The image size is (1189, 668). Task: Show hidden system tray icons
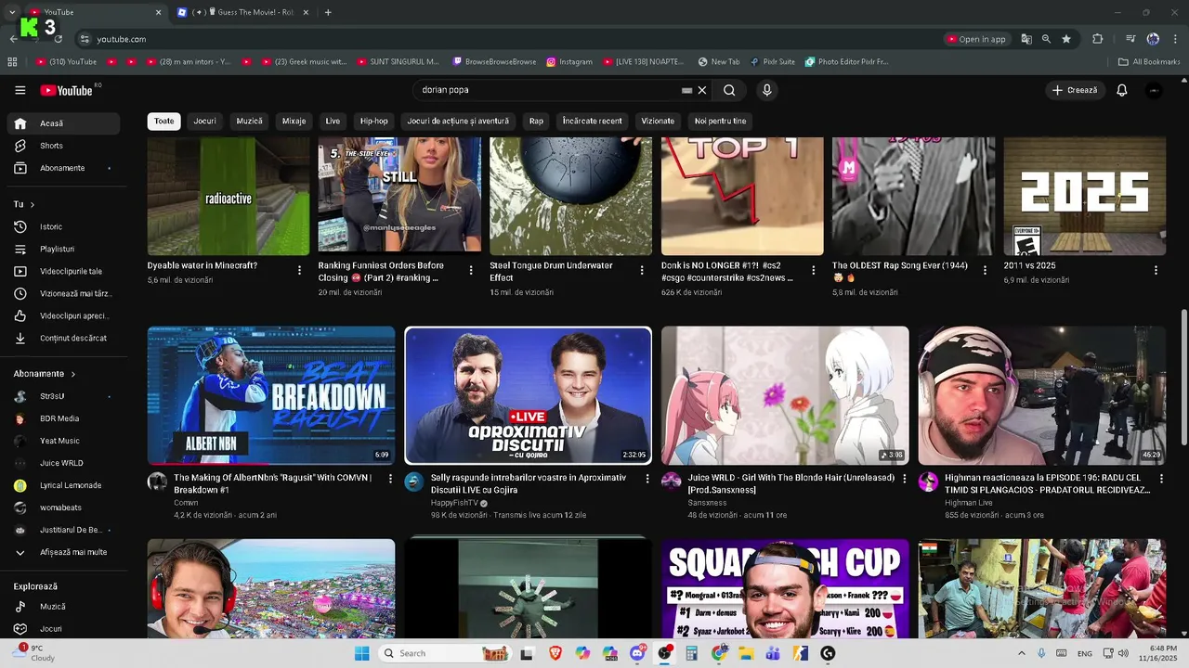tap(1022, 653)
